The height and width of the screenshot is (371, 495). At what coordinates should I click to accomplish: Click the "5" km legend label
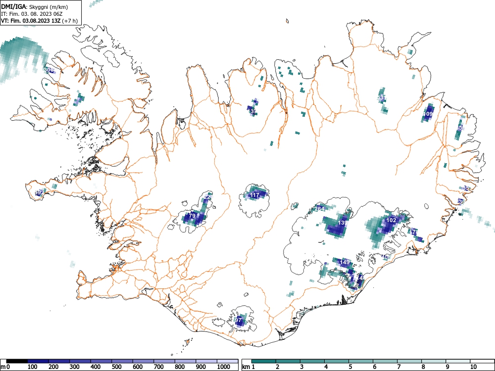350,367
